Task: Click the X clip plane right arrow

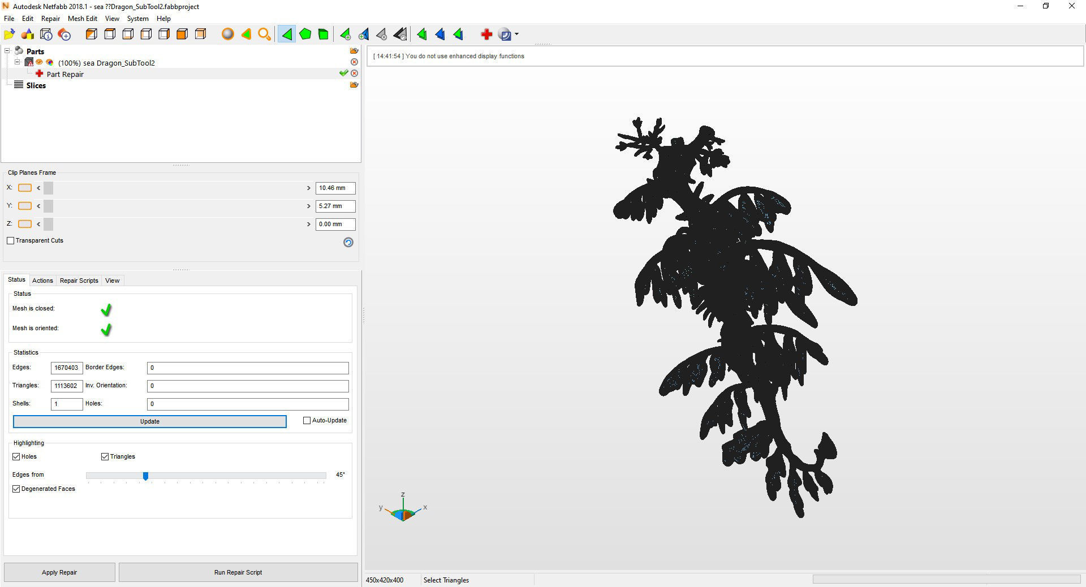Action: 309,188
